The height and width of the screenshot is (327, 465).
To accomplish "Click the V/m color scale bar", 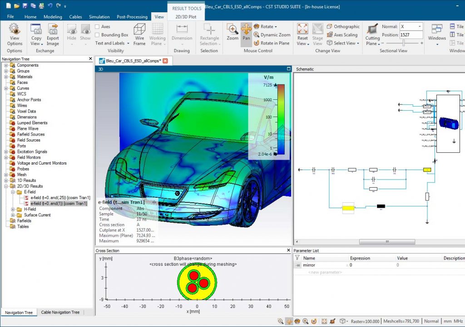I will click(x=281, y=119).
